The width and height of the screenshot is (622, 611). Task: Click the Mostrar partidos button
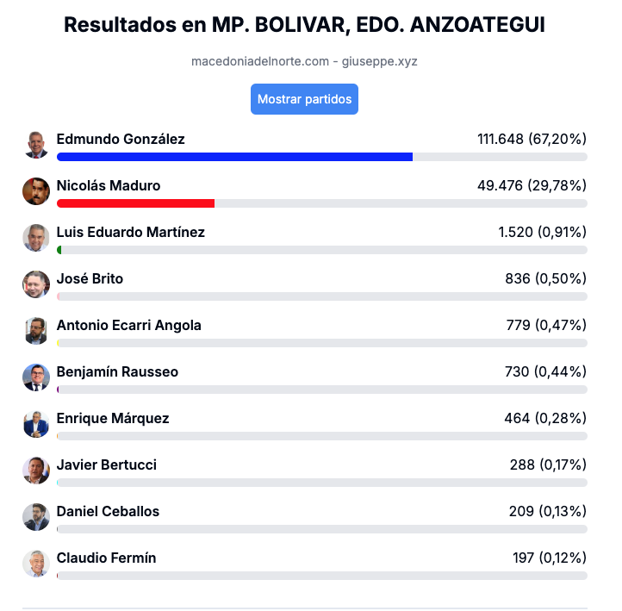pyautogui.click(x=304, y=99)
